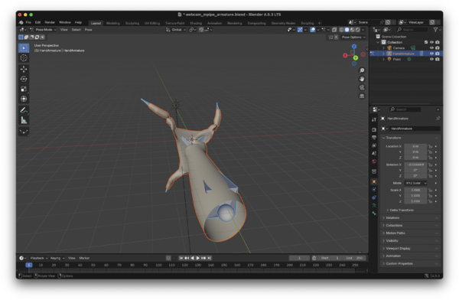459x300 pixels.
Task: Select the Breakdowner pose tool
Action: 24,132
